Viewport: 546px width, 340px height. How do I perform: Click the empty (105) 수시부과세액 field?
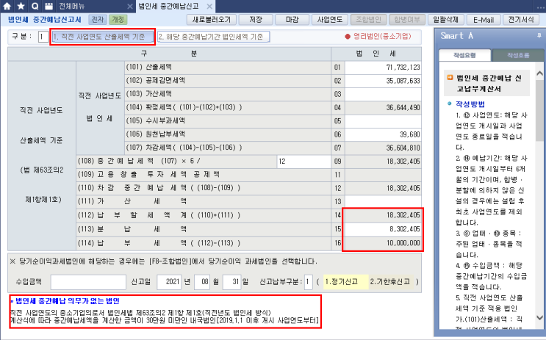click(383, 121)
